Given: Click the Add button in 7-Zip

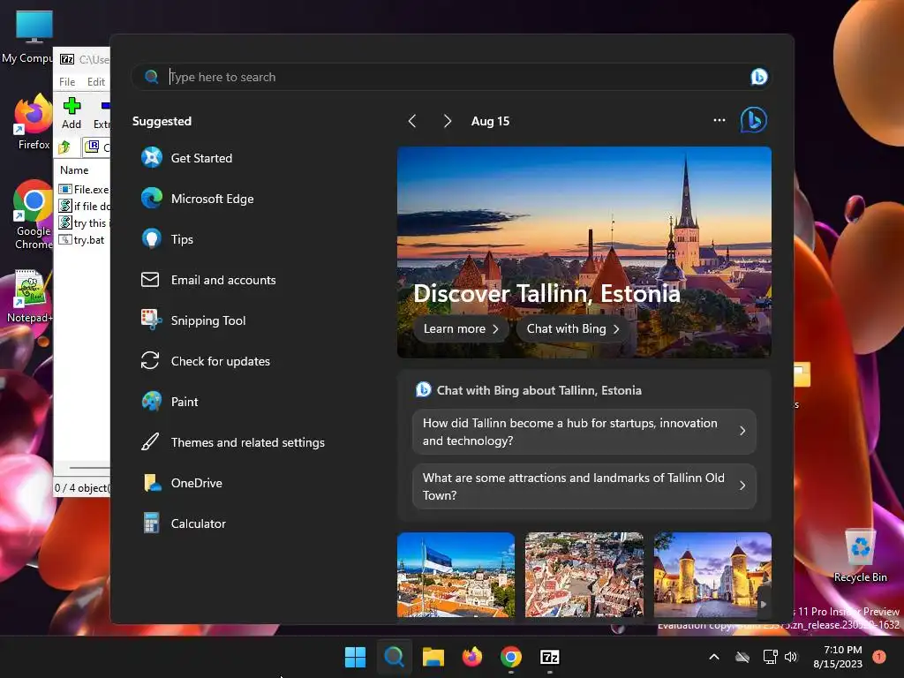Looking at the screenshot, I should coord(72,113).
